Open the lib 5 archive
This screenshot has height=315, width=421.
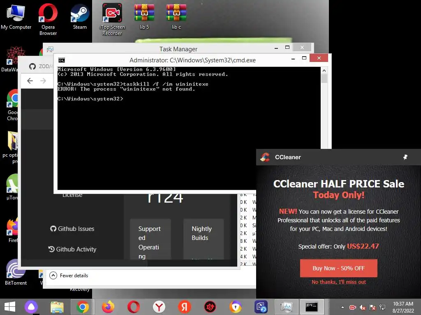[x=144, y=16]
